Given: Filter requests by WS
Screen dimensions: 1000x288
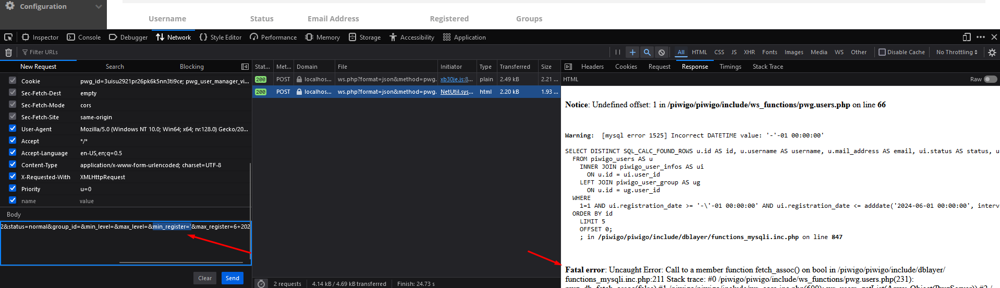Looking at the screenshot, I should 839,52.
